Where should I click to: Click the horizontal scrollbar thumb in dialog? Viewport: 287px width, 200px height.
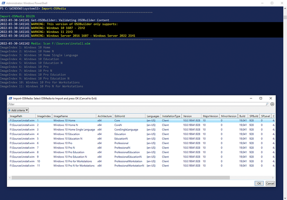121,178
